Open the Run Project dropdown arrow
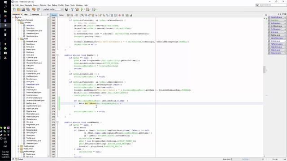The width and height of the screenshot is (287, 161). [84, 9]
